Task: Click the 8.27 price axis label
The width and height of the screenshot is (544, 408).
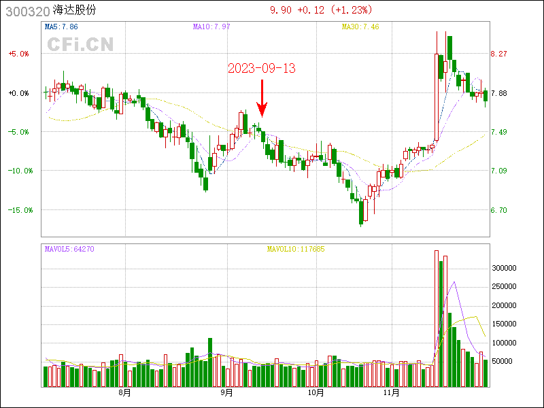Action: (x=498, y=54)
